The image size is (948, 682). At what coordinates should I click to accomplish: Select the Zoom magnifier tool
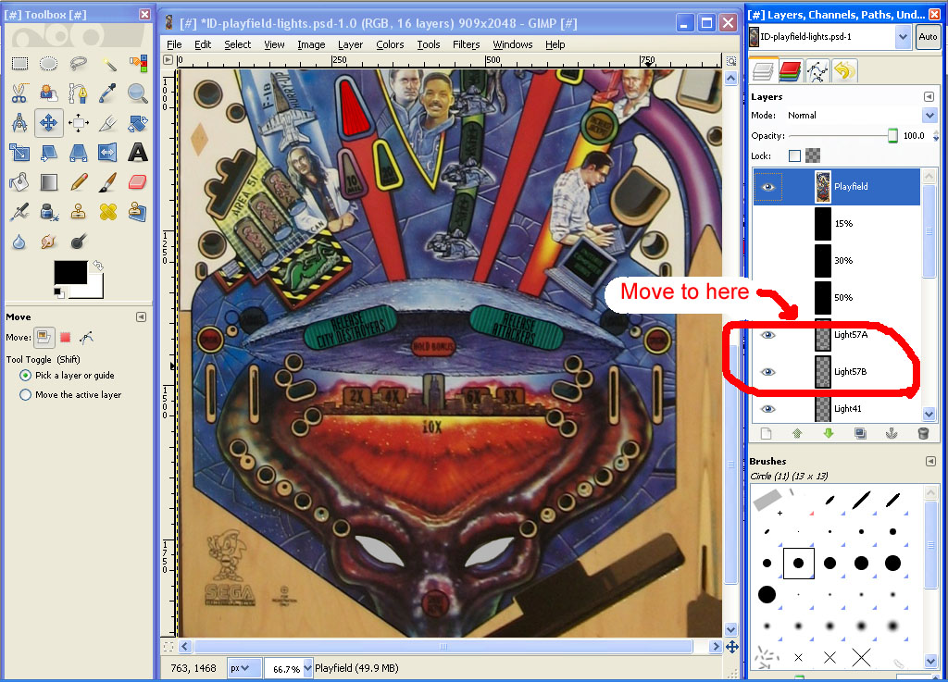coord(137,93)
